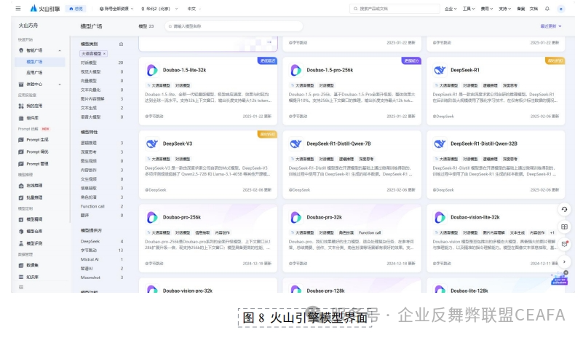
Task: Open the 费用 dropdown menu
Action: [486, 9]
